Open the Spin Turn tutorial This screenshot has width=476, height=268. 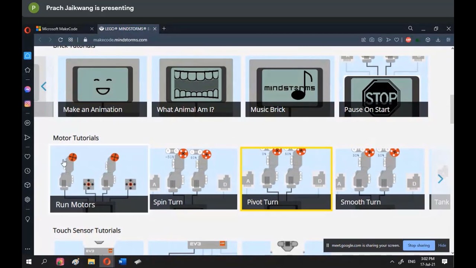pyautogui.click(x=193, y=179)
